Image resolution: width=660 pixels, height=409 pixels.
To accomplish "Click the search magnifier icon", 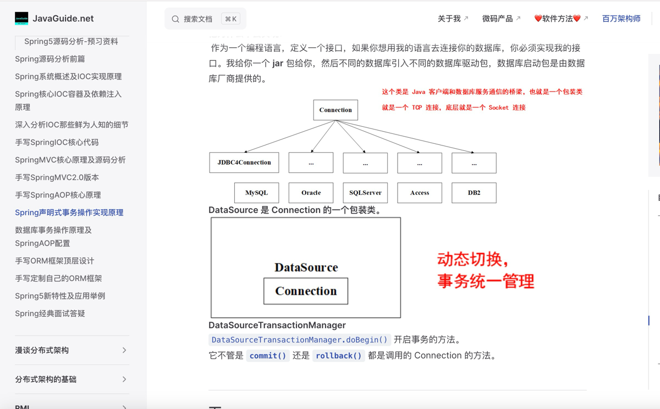I will click(x=175, y=19).
